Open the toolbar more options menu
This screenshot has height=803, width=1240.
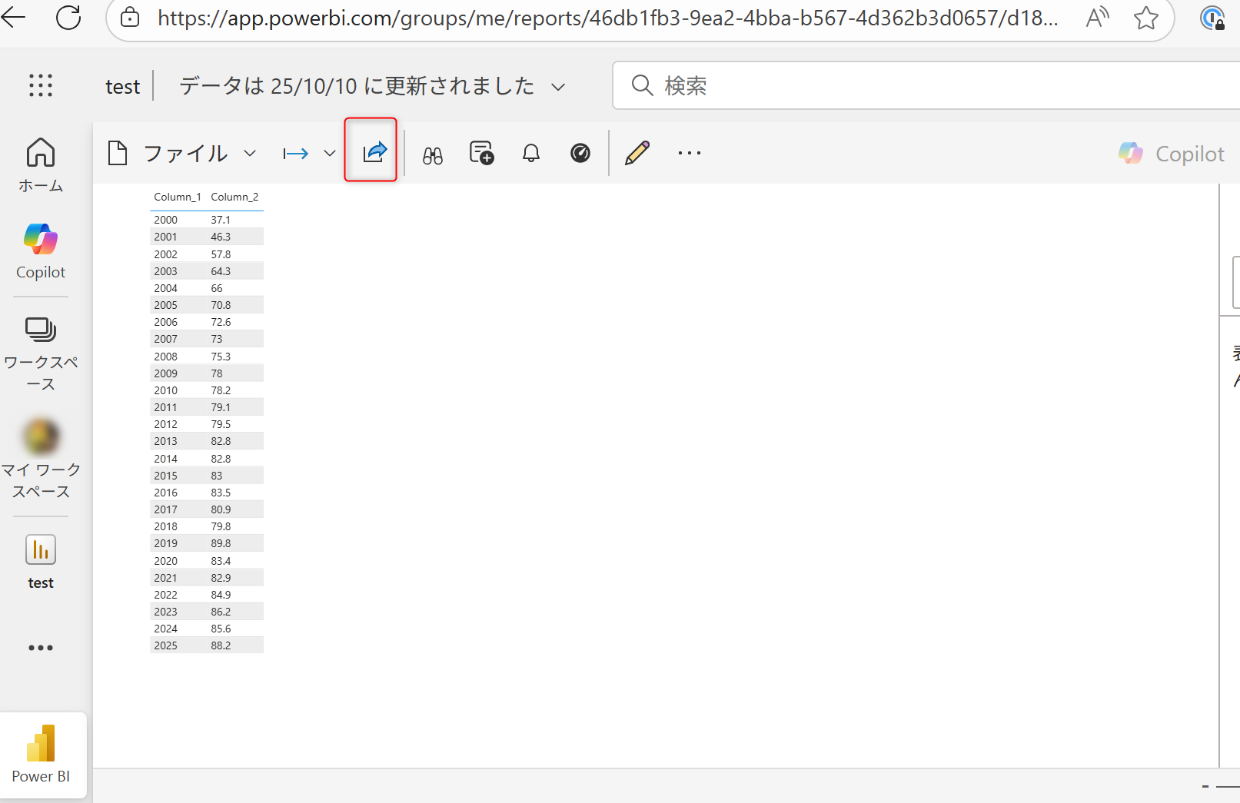(x=687, y=153)
